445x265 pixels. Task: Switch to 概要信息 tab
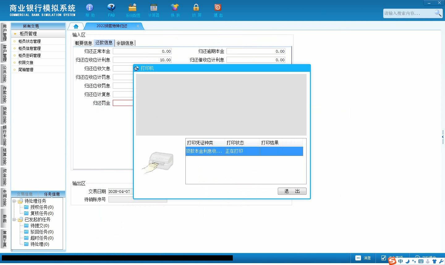[83, 43]
